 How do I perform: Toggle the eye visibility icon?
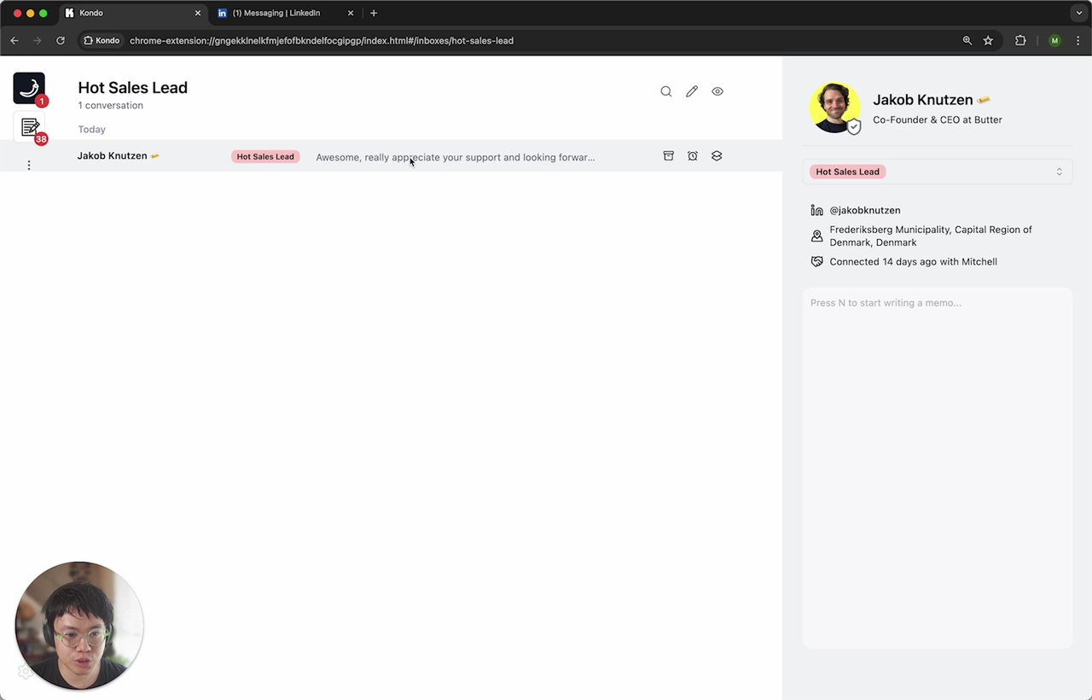(x=717, y=91)
